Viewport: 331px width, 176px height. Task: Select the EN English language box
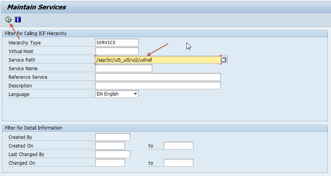tap(117, 94)
